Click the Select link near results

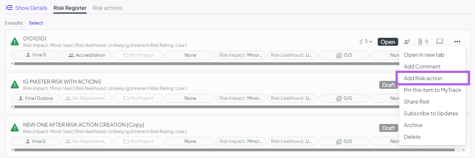point(36,23)
